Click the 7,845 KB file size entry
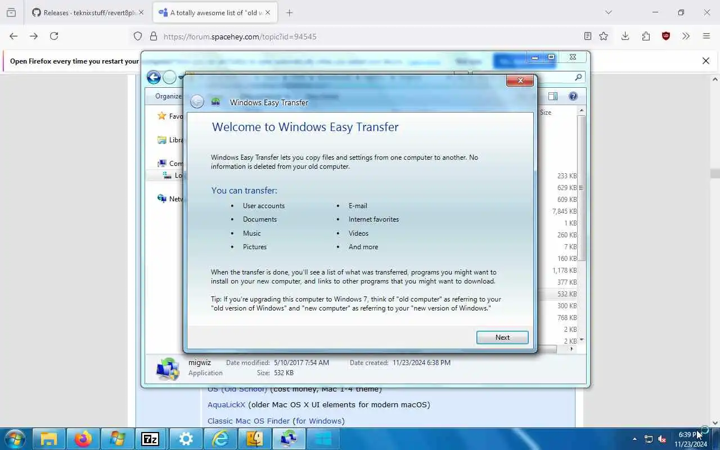The image size is (720, 450). click(x=564, y=211)
